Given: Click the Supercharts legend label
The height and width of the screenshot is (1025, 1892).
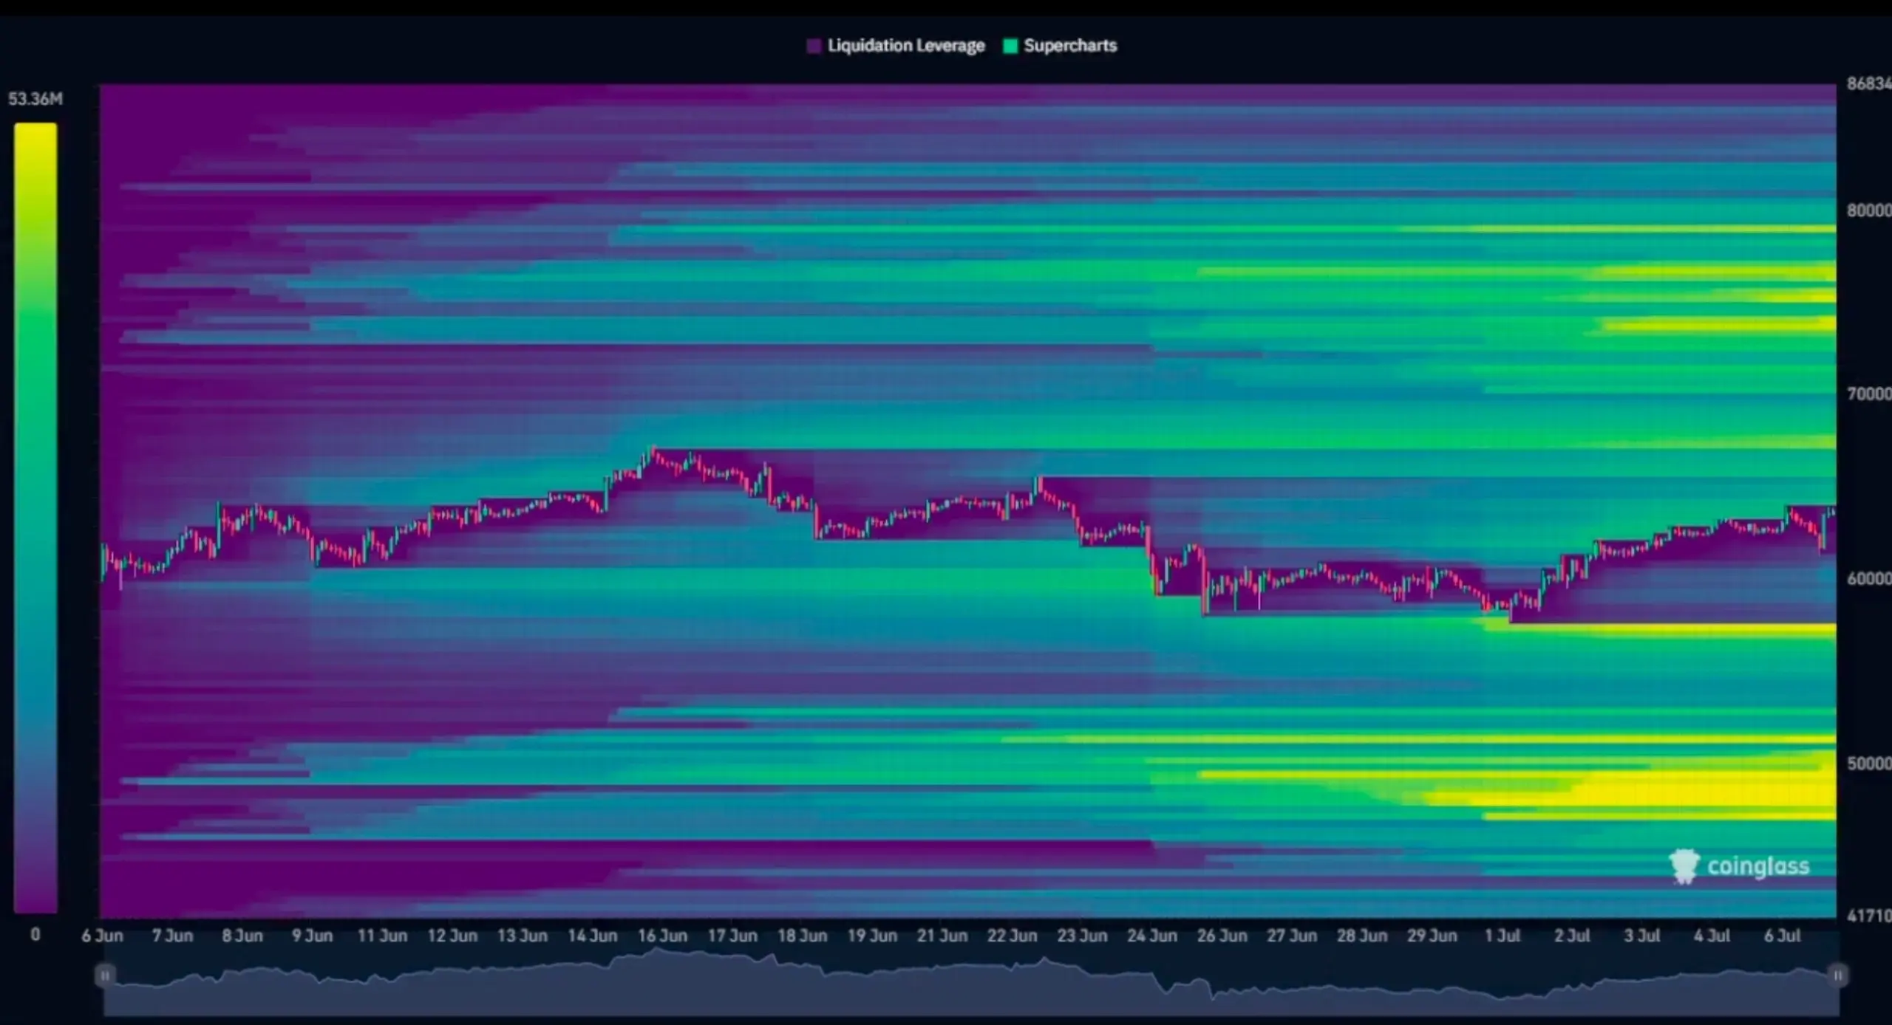Looking at the screenshot, I should pyautogui.click(x=1070, y=46).
